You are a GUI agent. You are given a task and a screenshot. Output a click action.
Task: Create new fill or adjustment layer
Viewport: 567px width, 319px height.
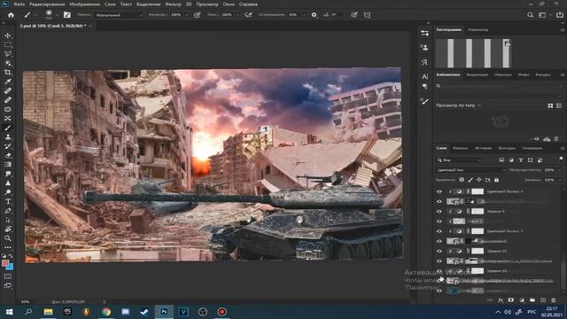pyautogui.click(x=522, y=300)
